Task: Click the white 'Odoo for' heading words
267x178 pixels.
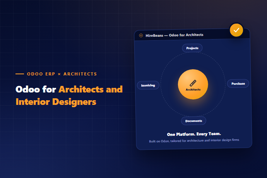Action: pos(36,89)
